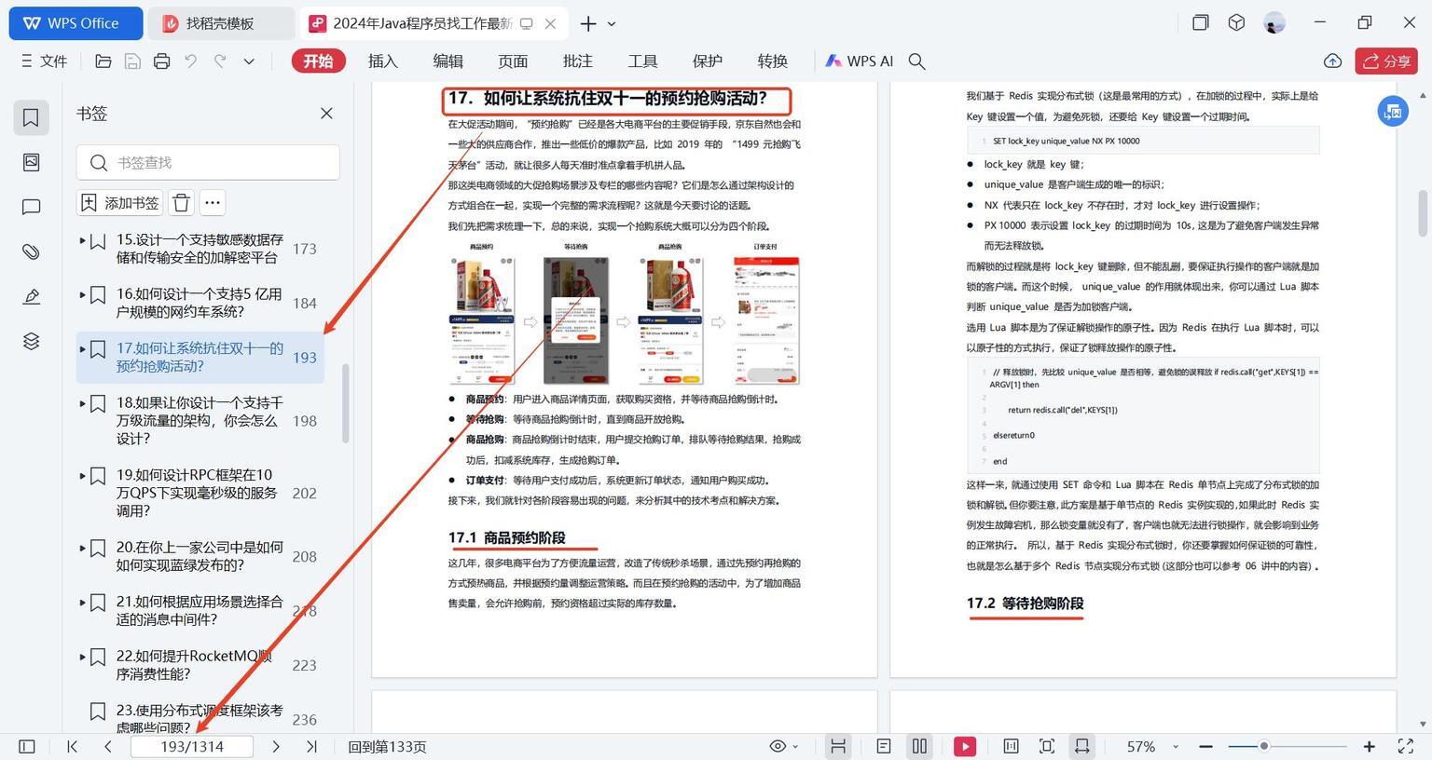This screenshot has height=760, width=1432.
Task: Switch to 找稻壳模板 tab
Action: pyautogui.click(x=221, y=23)
